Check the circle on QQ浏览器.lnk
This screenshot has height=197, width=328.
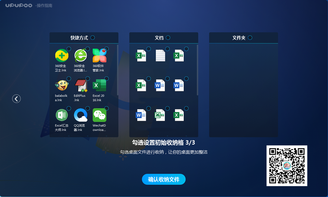pos(87,108)
